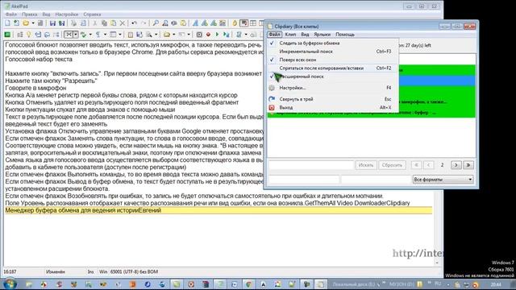The image size is (516, 290).
Task: Click the Open folder icon in AkelPad
Action: pos(26,23)
